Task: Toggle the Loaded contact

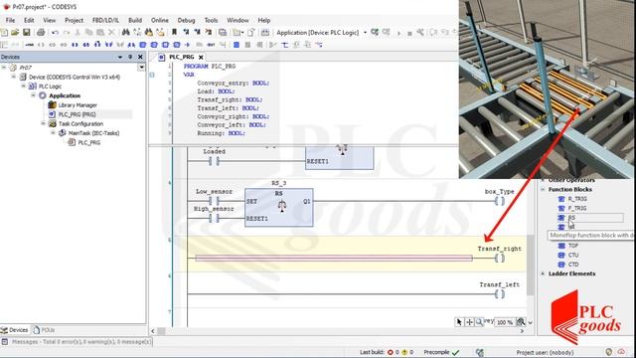Action: coord(214,161)
